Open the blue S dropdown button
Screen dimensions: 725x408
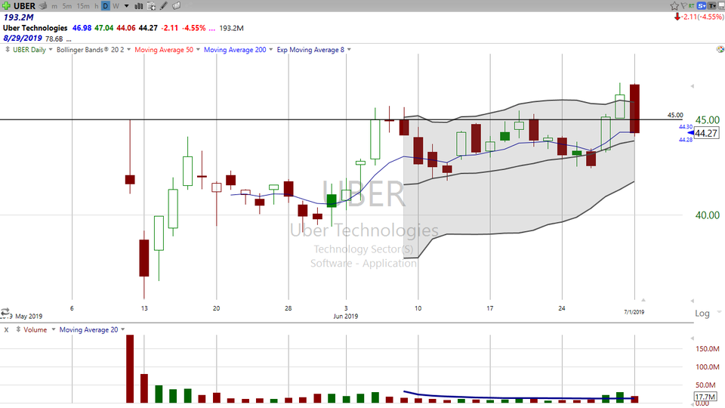tap(702, 6)
